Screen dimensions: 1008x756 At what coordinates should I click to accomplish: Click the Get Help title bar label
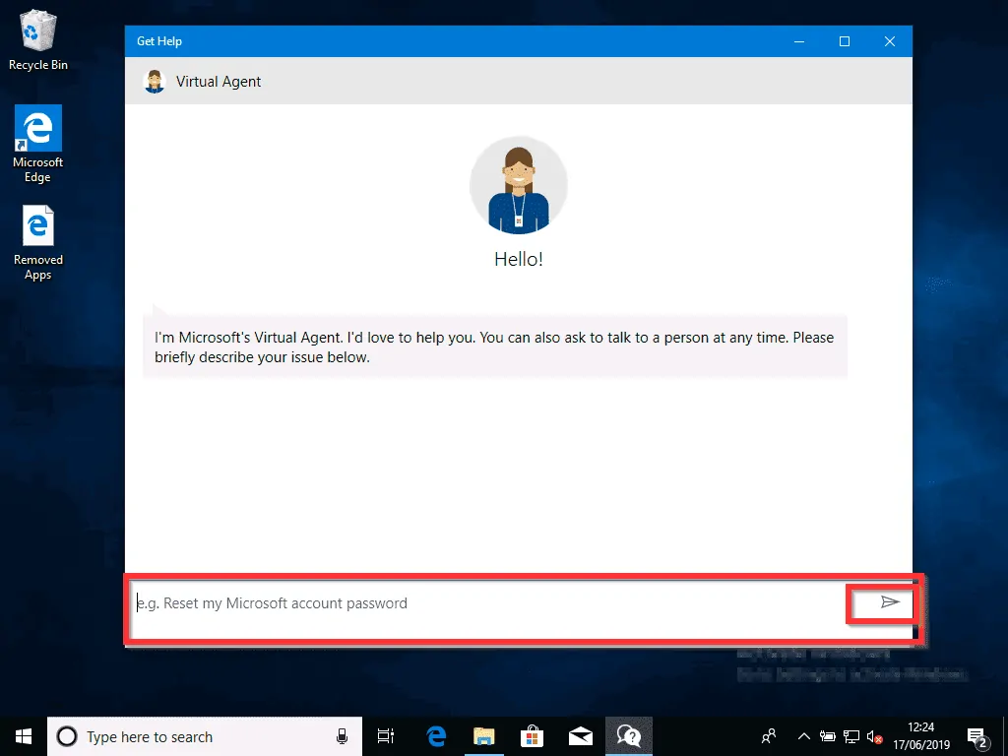coord(158,41)
